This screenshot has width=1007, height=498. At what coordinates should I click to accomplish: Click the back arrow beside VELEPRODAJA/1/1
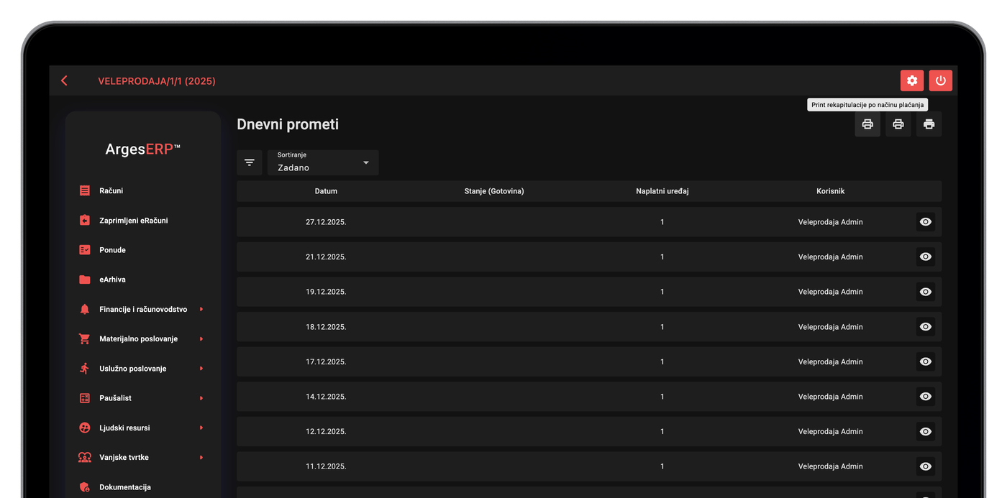pyautogui.click(x=64, y=80)
